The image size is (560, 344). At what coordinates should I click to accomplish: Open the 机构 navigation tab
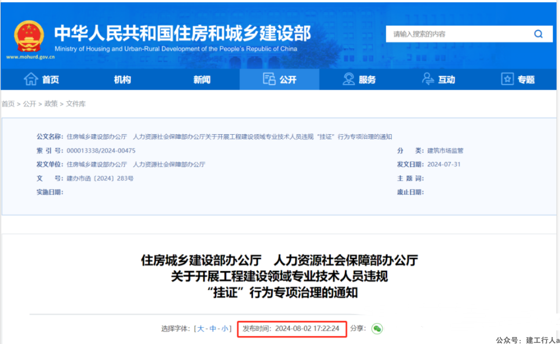[122, 79]
